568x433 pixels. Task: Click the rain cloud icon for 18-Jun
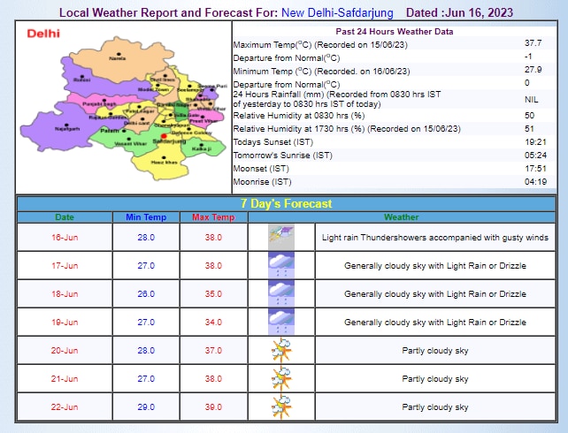coord(281,293)
